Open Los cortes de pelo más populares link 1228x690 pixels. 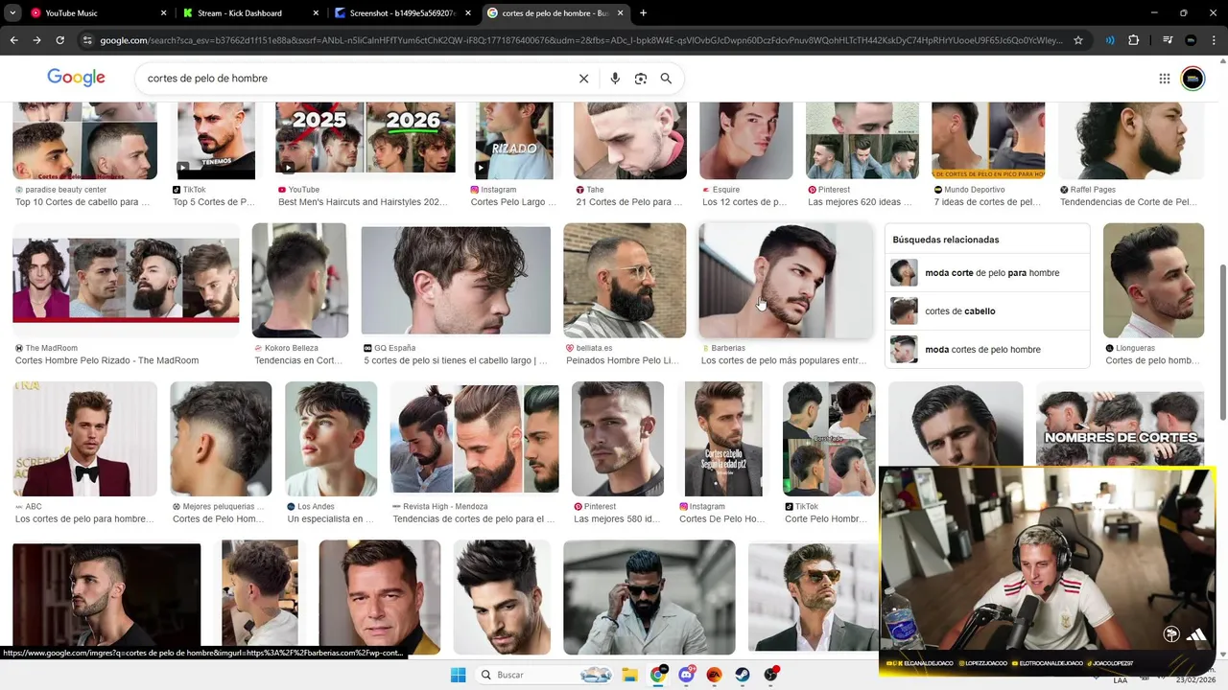784,360
